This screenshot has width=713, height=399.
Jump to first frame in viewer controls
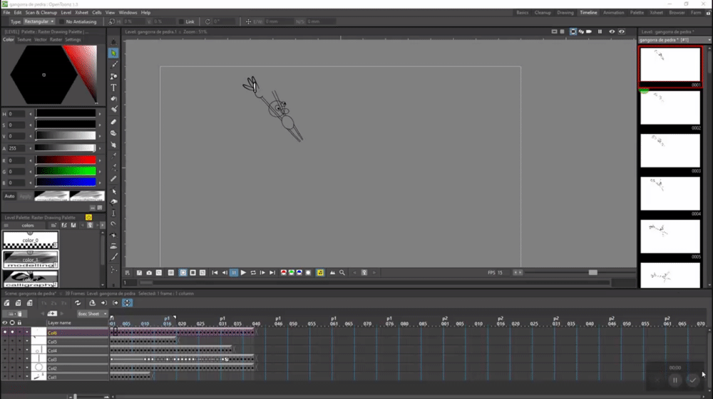point(215,273)
